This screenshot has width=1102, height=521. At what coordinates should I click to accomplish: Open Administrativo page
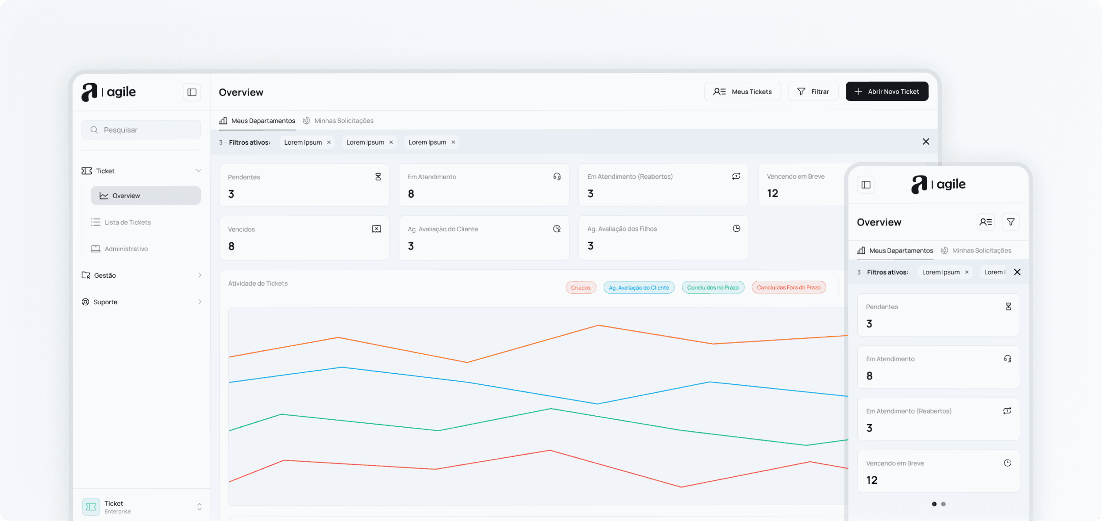119,249
